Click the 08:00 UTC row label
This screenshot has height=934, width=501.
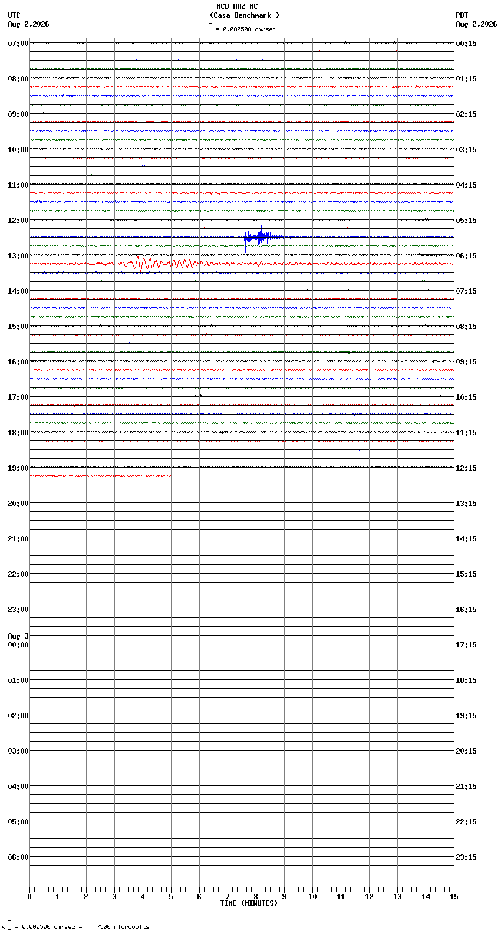18,79
